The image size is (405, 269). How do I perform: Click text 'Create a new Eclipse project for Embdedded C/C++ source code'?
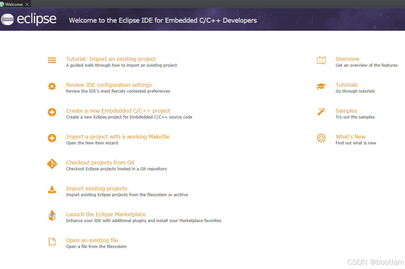coord(129,117)
